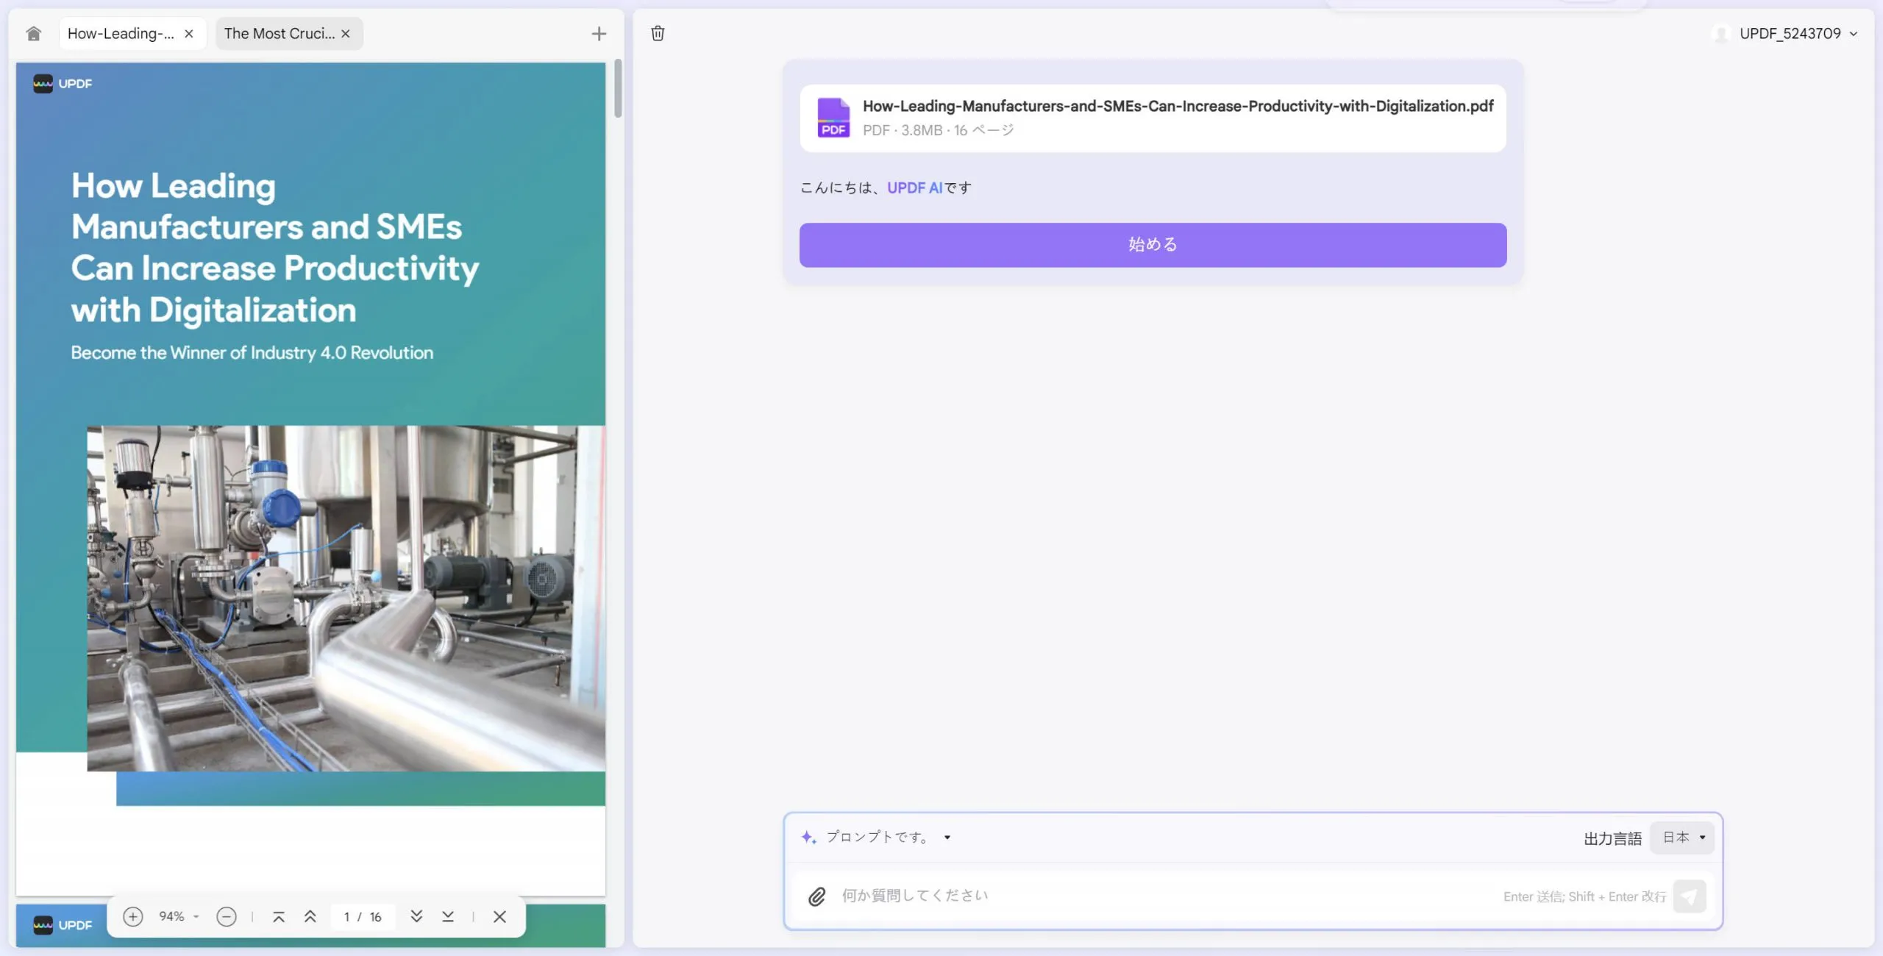Toggle the send message button

[1689, 896]
